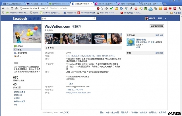Screen dimensions: 182x116
Task: Show more bookmarks with double chevron
Action: 167,12
